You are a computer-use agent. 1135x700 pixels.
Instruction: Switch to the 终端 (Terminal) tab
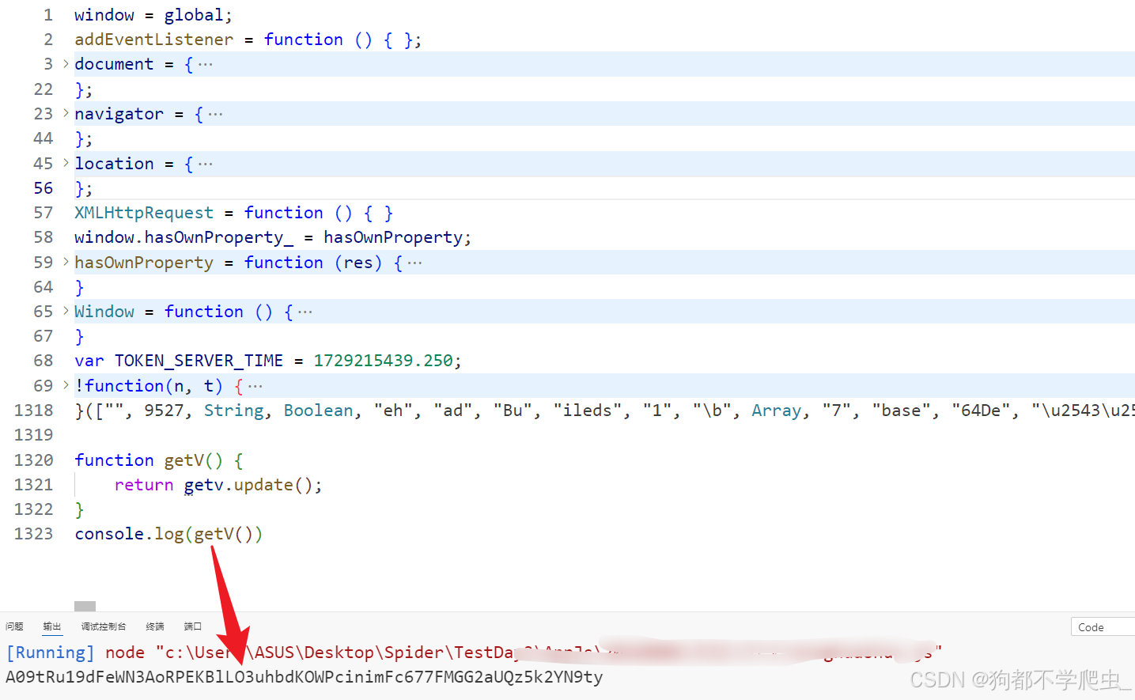[155, 626]
